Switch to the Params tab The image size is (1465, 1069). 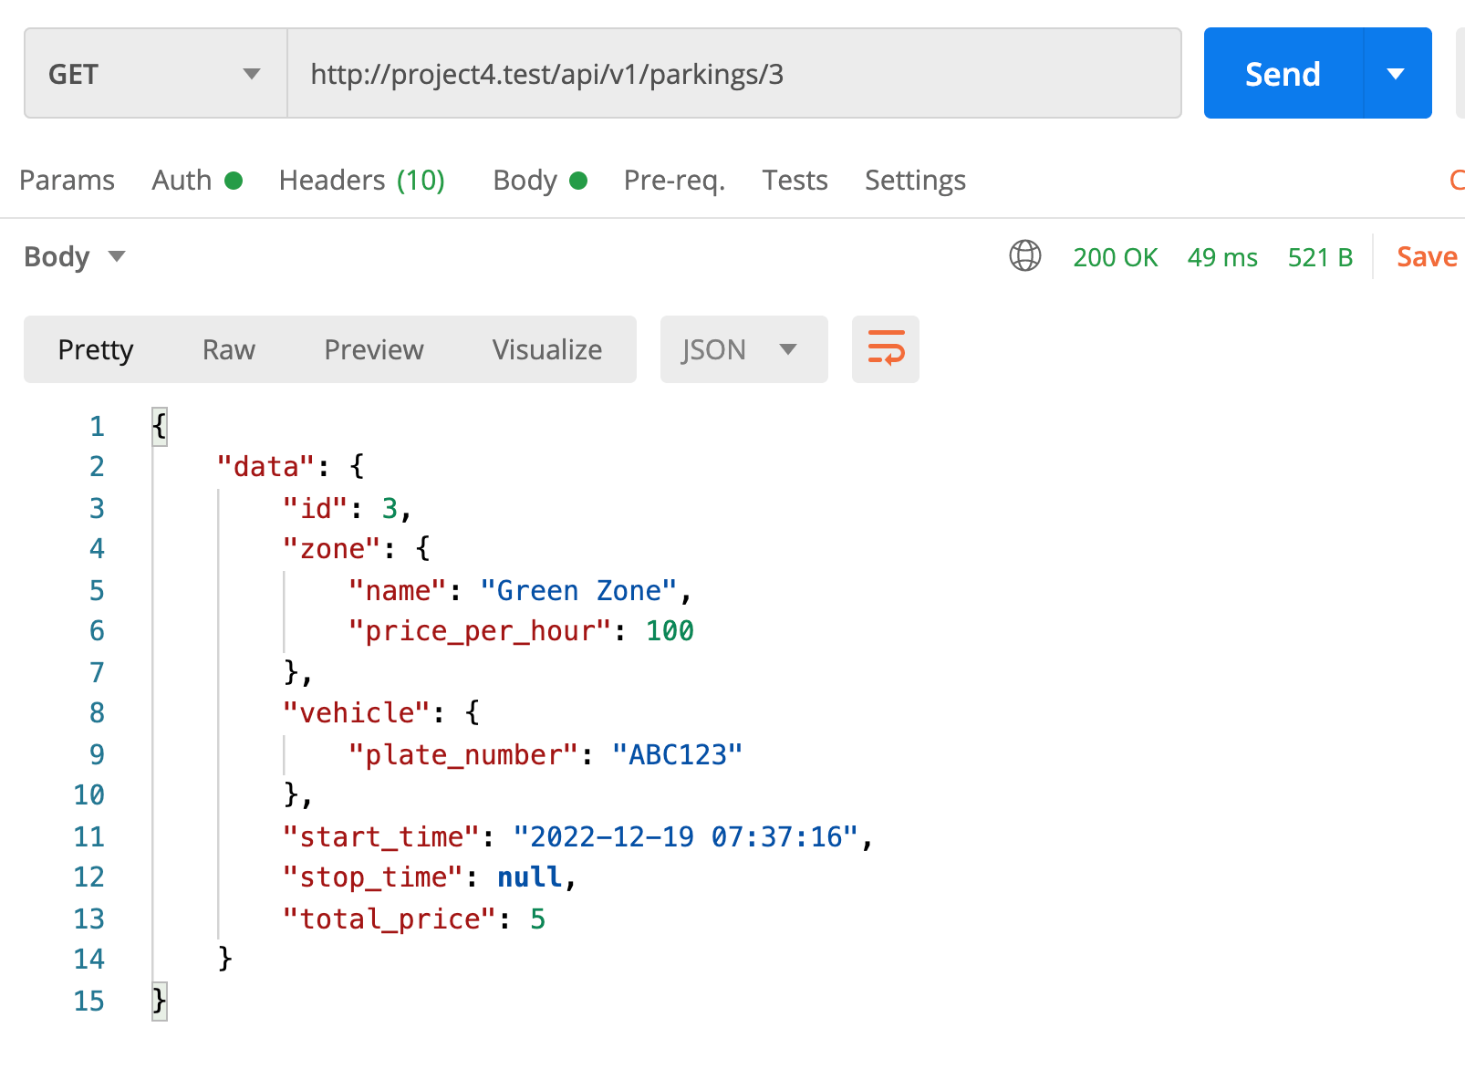tap(68, 180)
